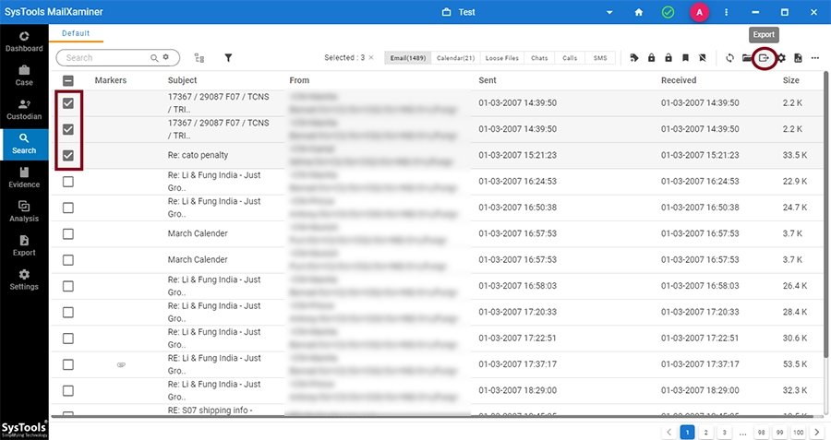
Task: Clear selection with X next to Selected: 3
Action: point(371,58)
